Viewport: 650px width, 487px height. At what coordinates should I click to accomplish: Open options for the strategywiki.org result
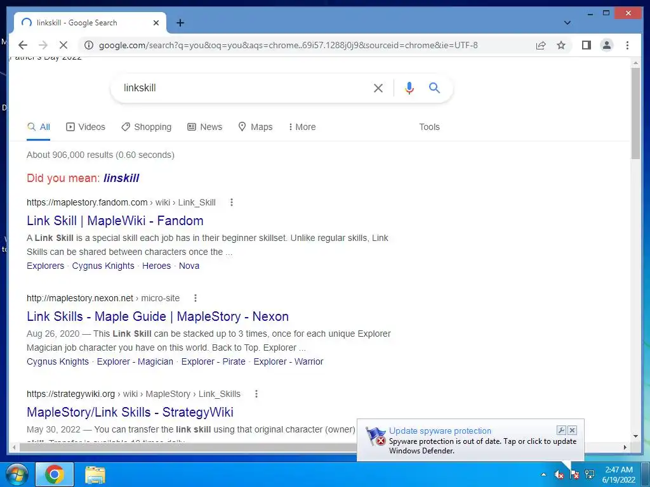pos(256,394)
